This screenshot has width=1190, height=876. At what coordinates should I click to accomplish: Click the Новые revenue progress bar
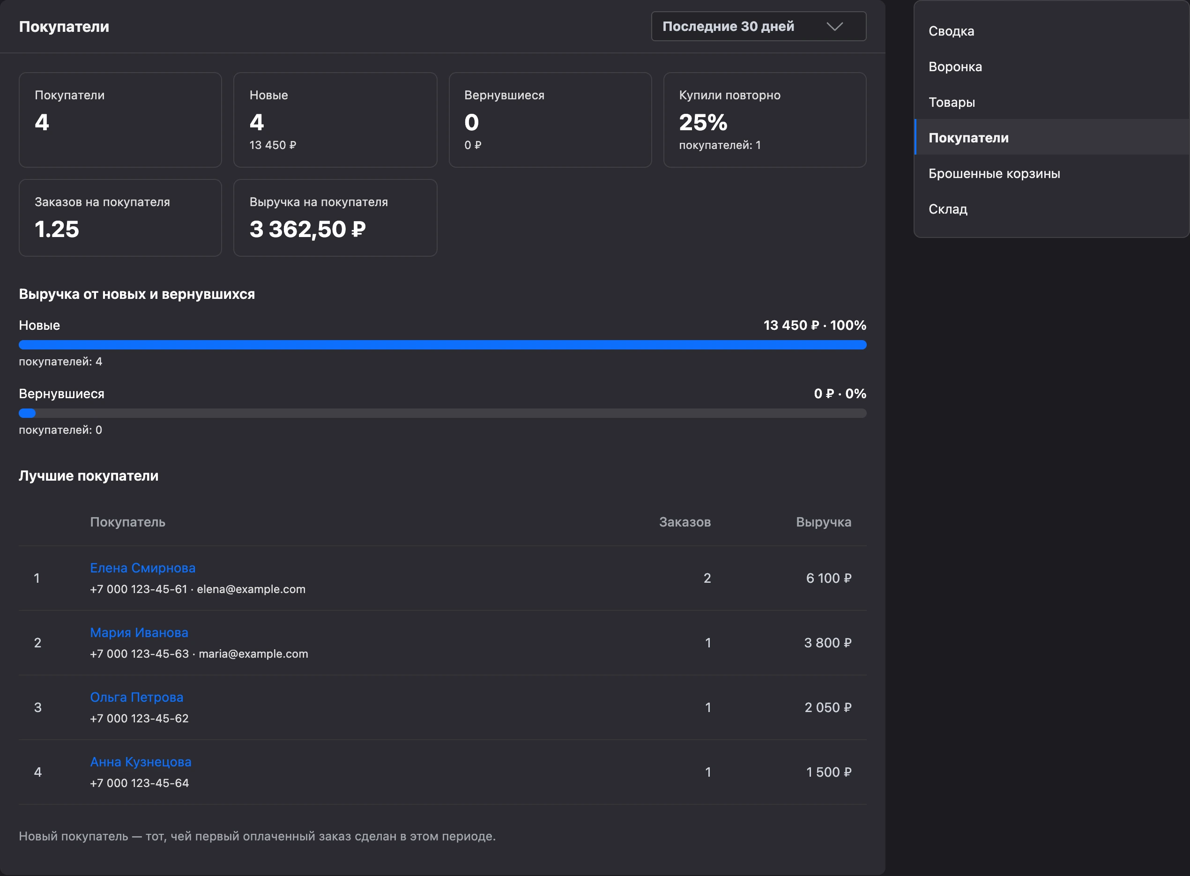click(442, 345)
